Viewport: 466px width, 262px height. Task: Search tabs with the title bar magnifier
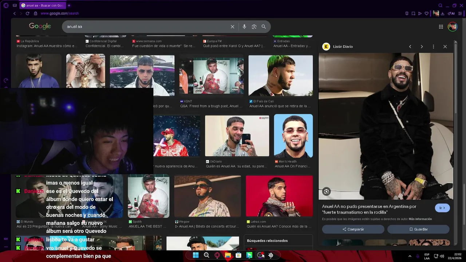tap(440, 5)
